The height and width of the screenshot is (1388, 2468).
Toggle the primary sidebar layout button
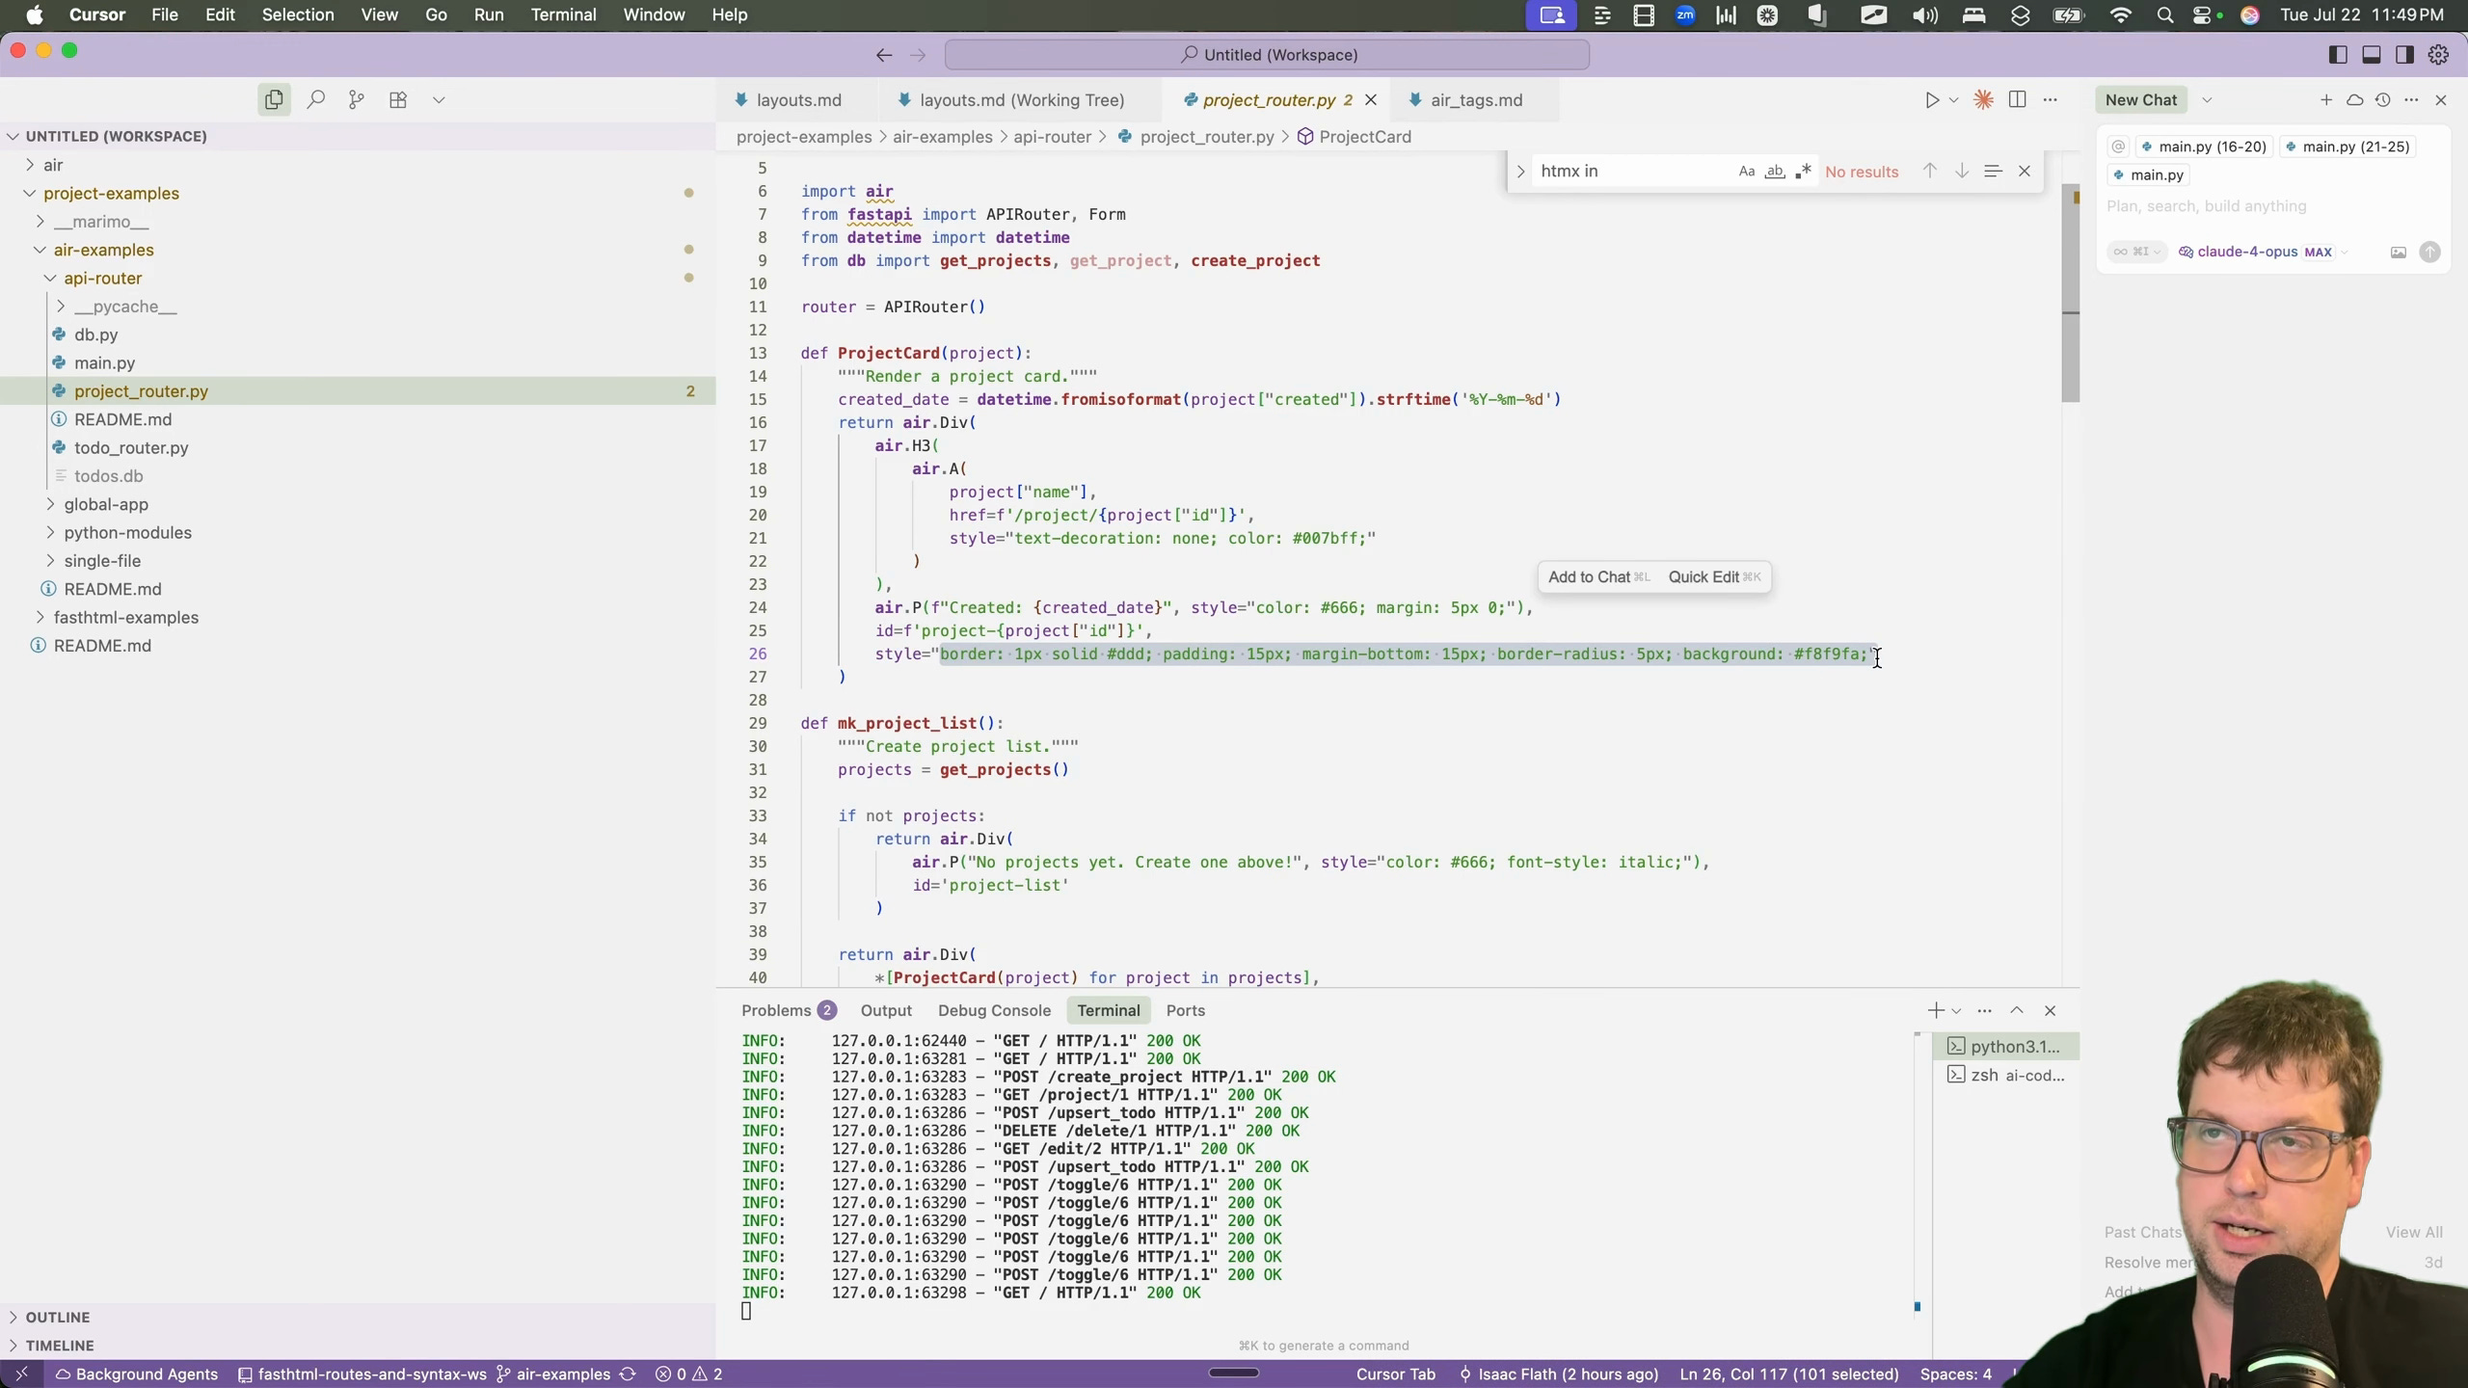[x=2338, y=55]
